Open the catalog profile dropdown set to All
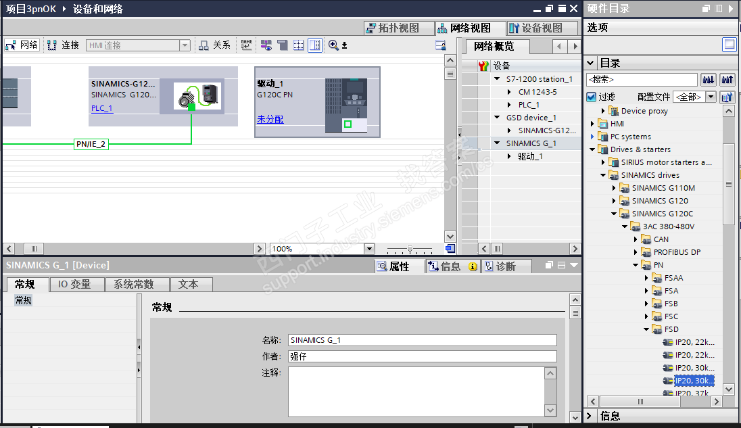This screenshot has width=741, height=428. pos(711,97)
